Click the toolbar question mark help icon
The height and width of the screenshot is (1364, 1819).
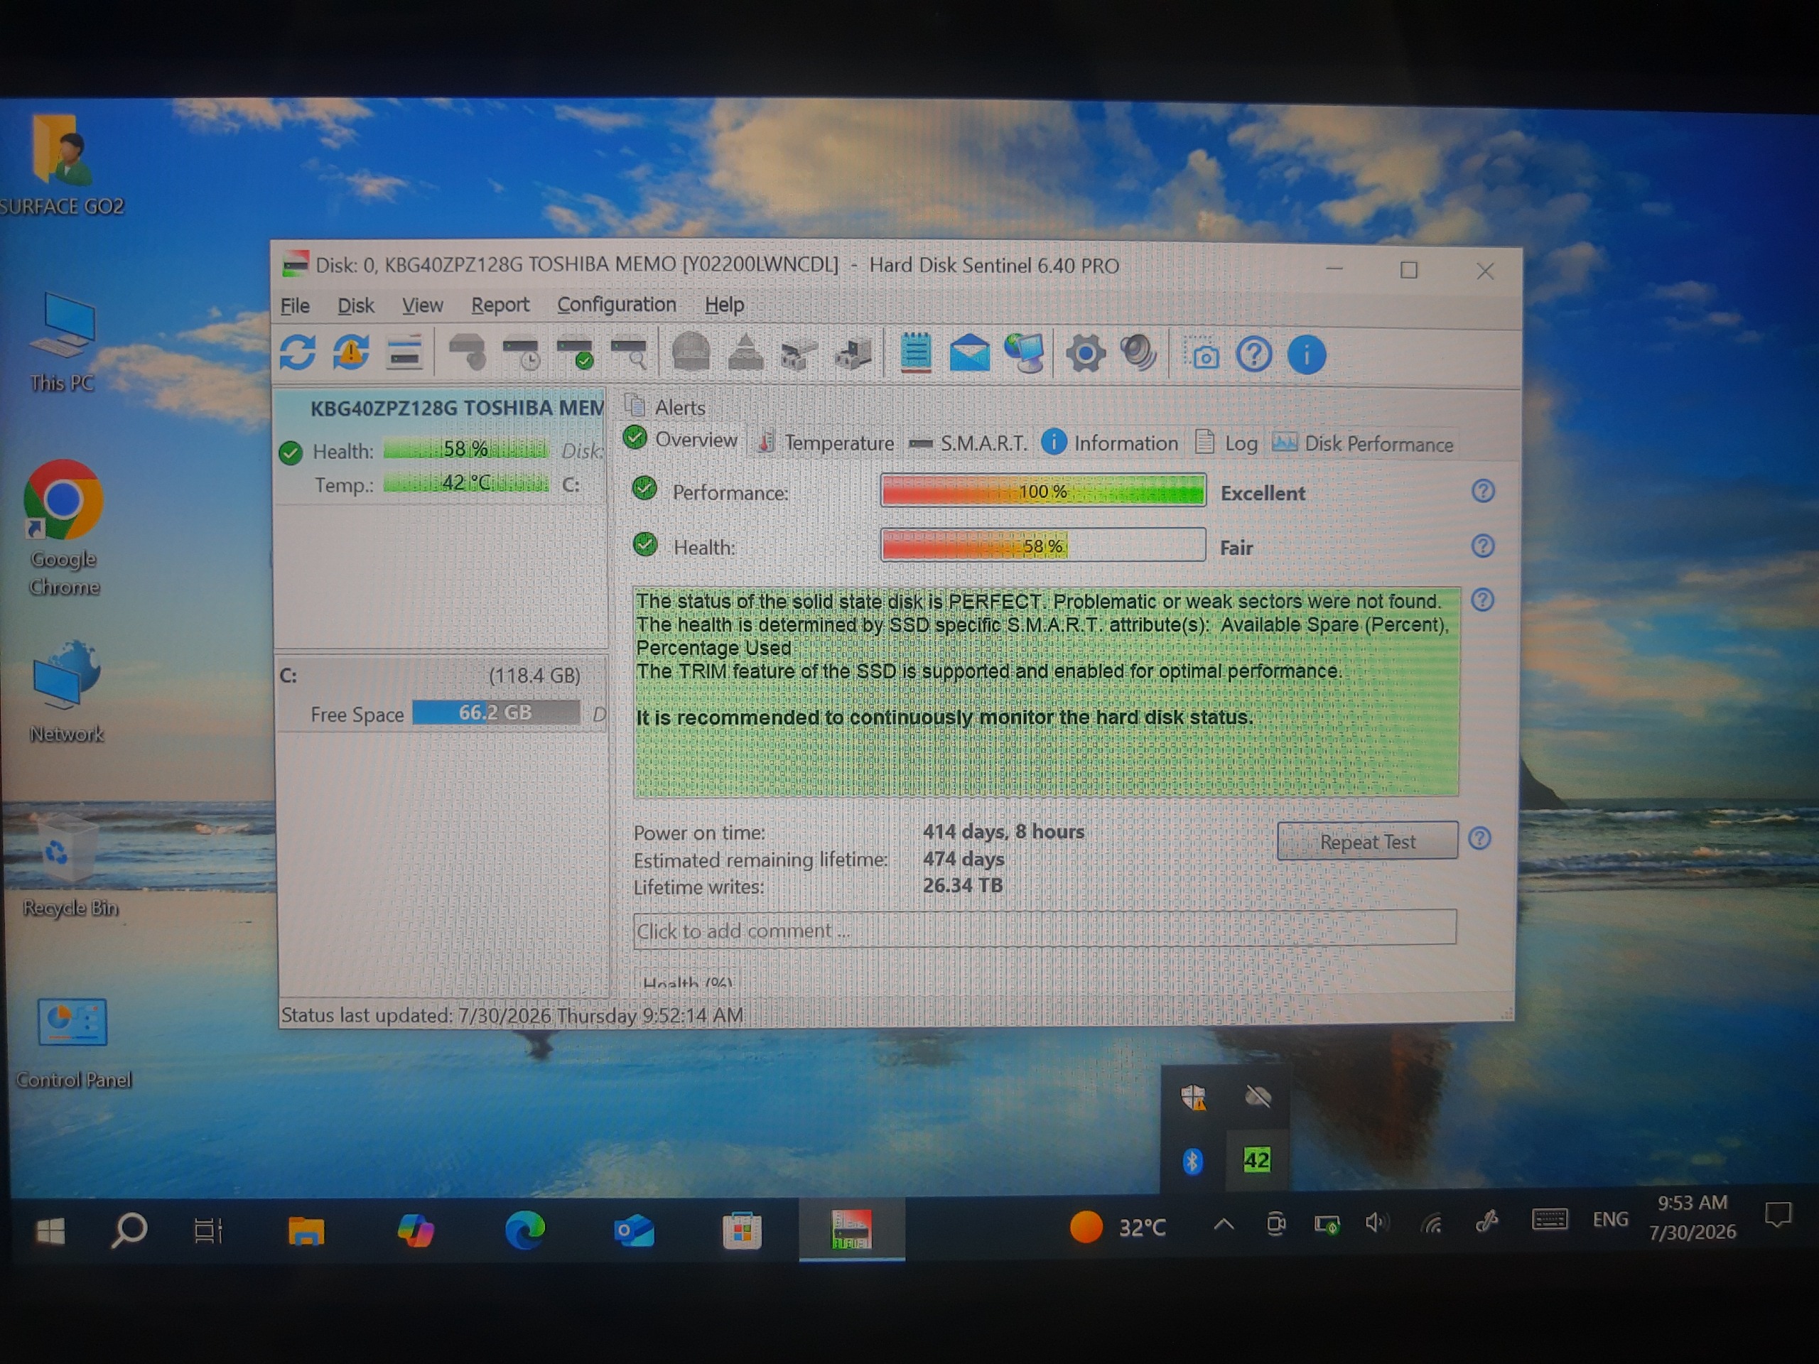pos(1254,354)
